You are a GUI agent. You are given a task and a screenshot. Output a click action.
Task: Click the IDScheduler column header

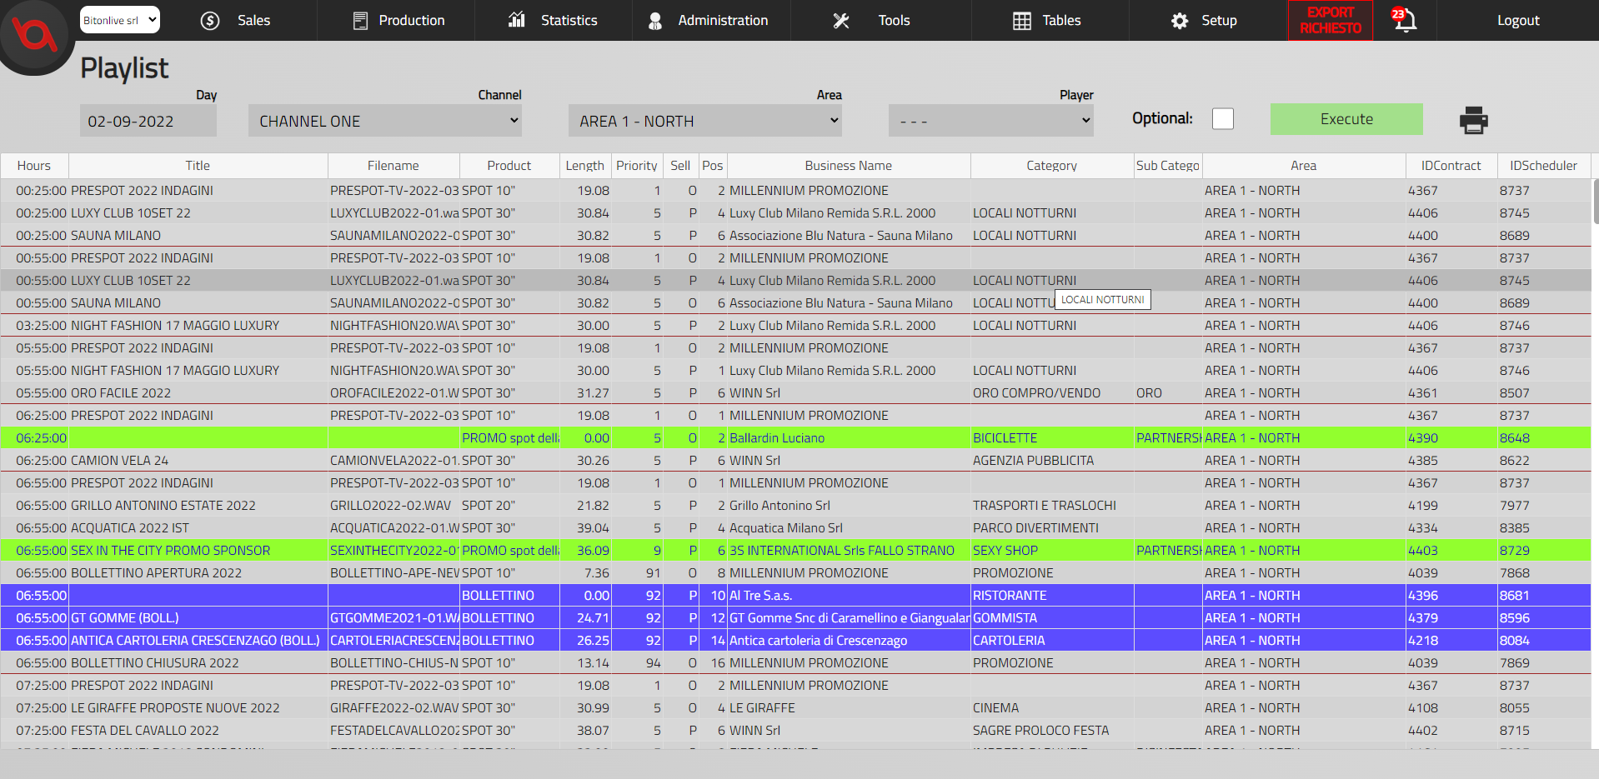pos(1543,166)
